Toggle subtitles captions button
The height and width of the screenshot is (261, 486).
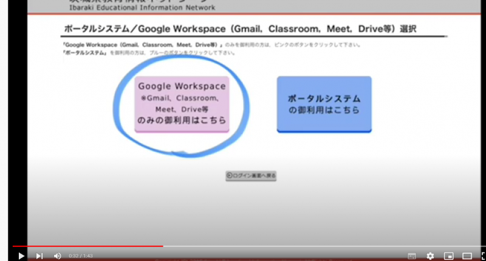(412, 256)
